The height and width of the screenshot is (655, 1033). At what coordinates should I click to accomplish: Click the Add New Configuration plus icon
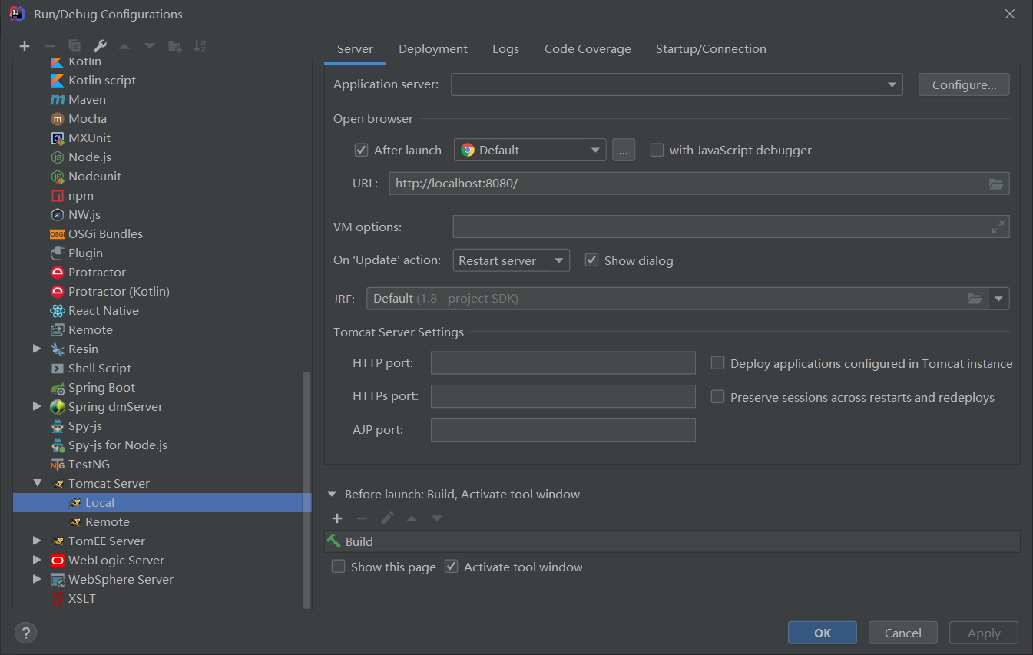coord(25,46)
